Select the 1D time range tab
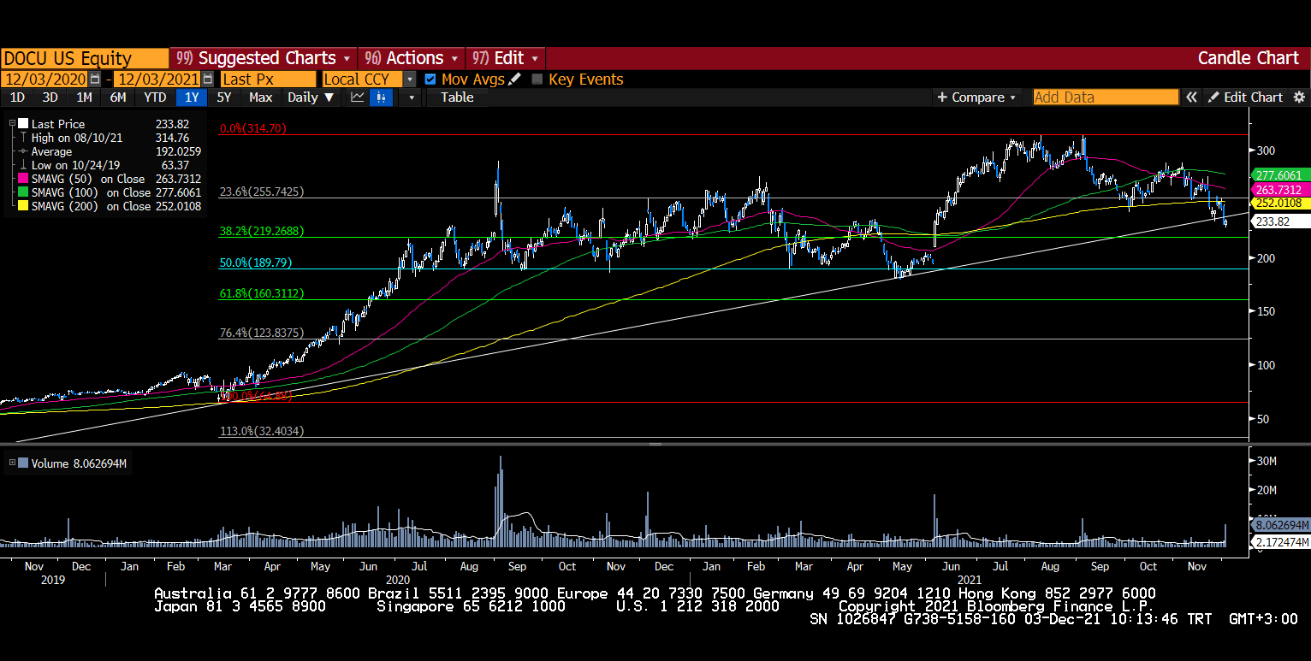1311x661 pixels. coord(17,97)
